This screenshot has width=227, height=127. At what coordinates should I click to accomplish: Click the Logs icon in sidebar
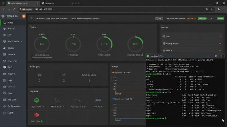pos(5,80)
